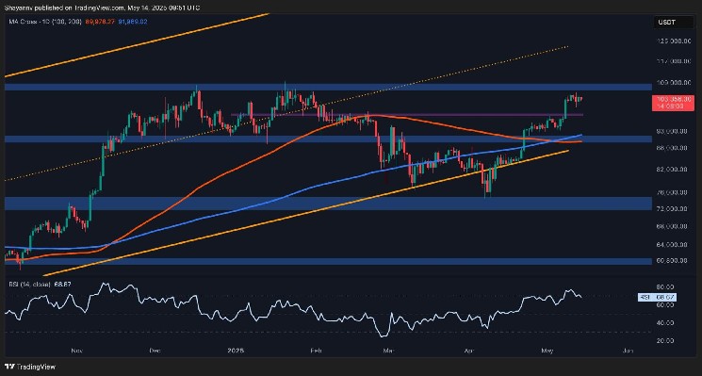
Task: Click the Jun label on time axis
Action: point(628,351)
